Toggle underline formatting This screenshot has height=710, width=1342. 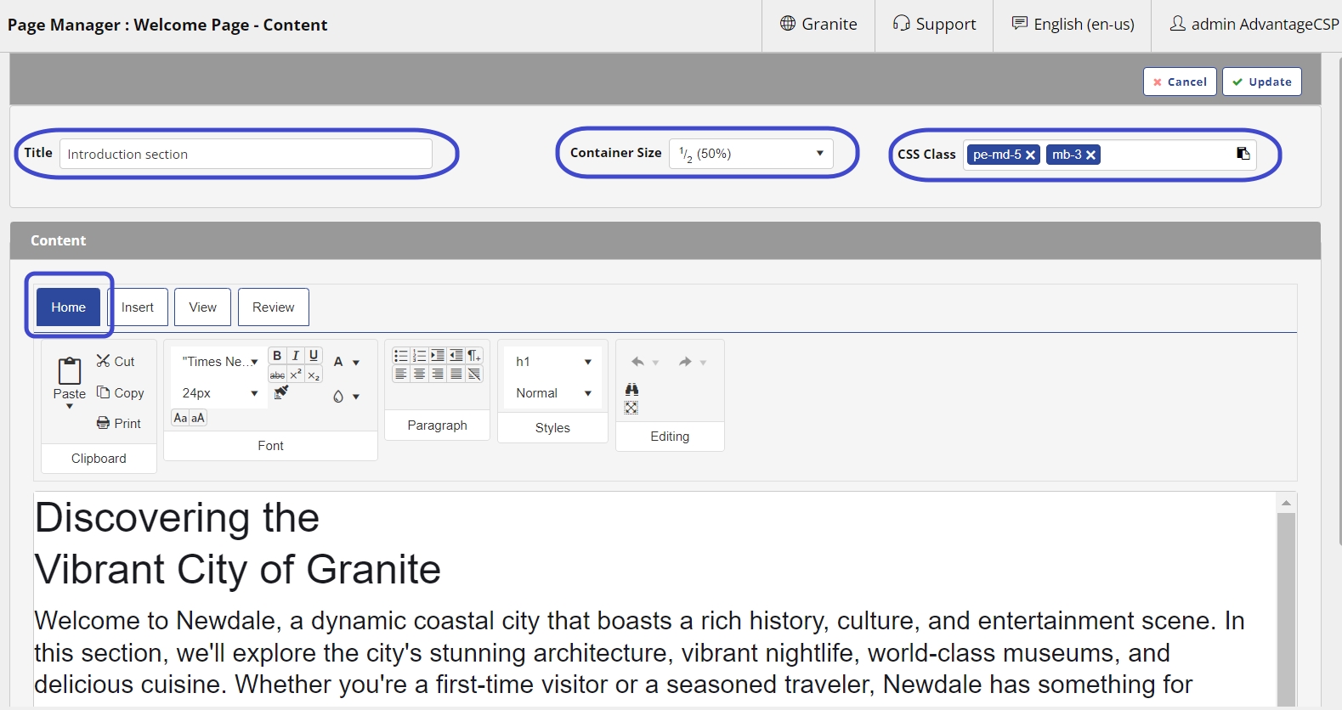(x=314, y=356)
